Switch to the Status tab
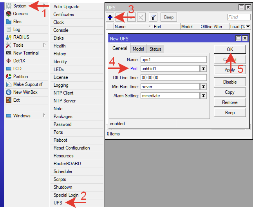Viewport: 253px width, 208px height. (x=155, y=49)
